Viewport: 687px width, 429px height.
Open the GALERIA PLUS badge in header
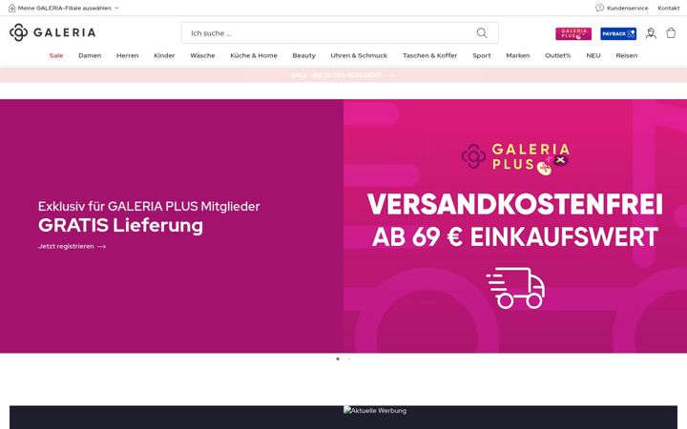pos(573,33)
